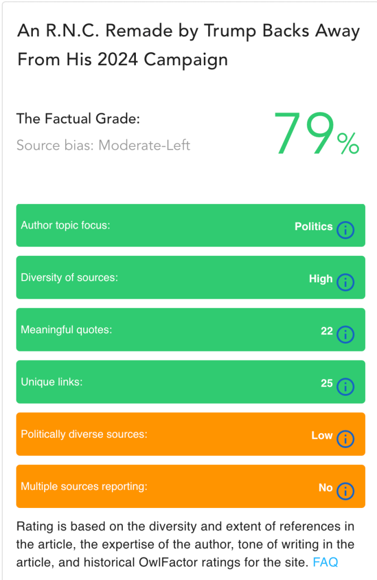Click the 'Politically diverse sources:' orange label
Viewport: 377px width, 580px height.
click(x=84, y=435)
